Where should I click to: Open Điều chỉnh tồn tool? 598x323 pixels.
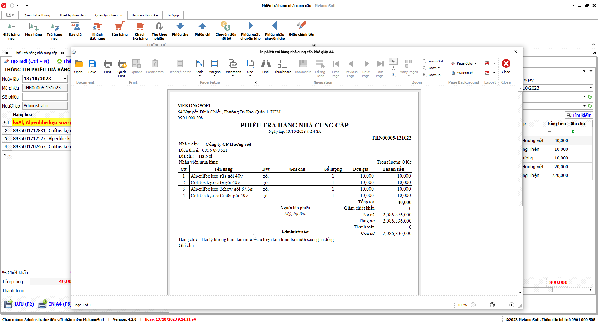click(301, 30)
